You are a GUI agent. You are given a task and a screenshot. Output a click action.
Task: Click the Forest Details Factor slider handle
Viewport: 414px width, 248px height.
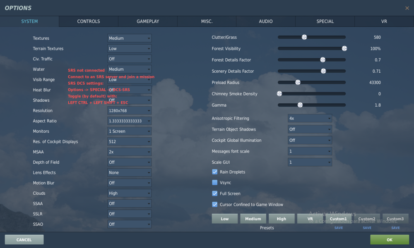(x=323, y=60)
